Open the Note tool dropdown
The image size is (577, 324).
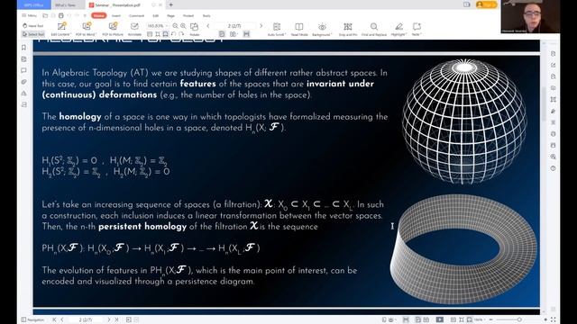(x=417, y=29)
